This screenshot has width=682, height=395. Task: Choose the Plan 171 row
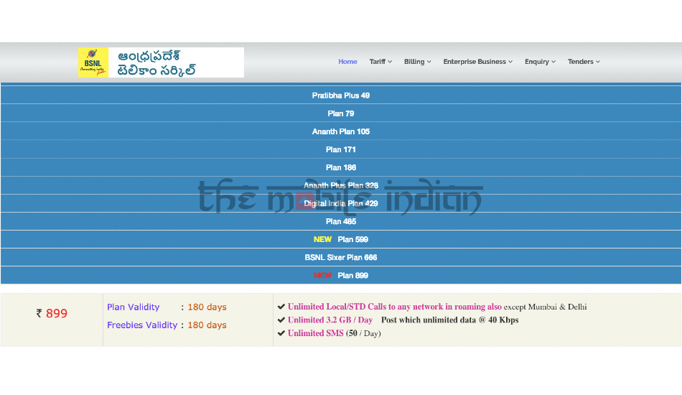[341, 149]
